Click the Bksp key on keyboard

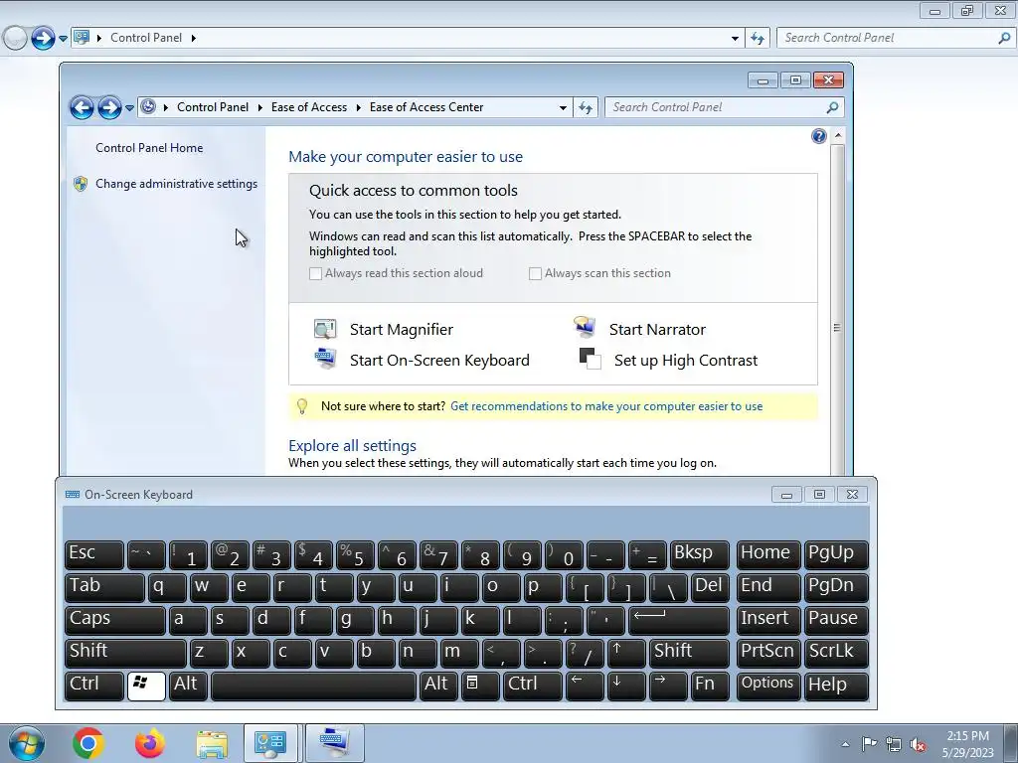pos(700,554)
